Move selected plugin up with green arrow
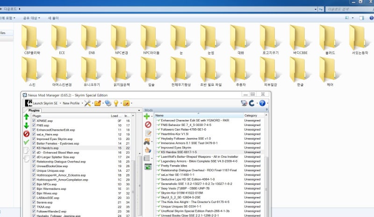Viewport: 374px width, 217px height. click(x=27, y=117)
